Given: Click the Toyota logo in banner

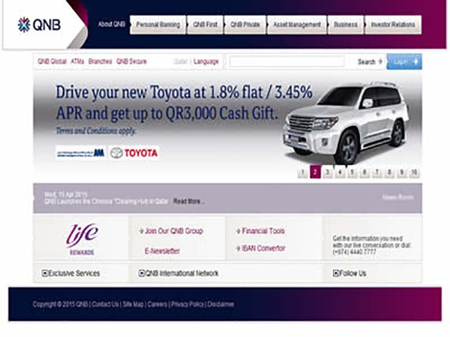Looking at the screenshot, I should coord(134,153).
